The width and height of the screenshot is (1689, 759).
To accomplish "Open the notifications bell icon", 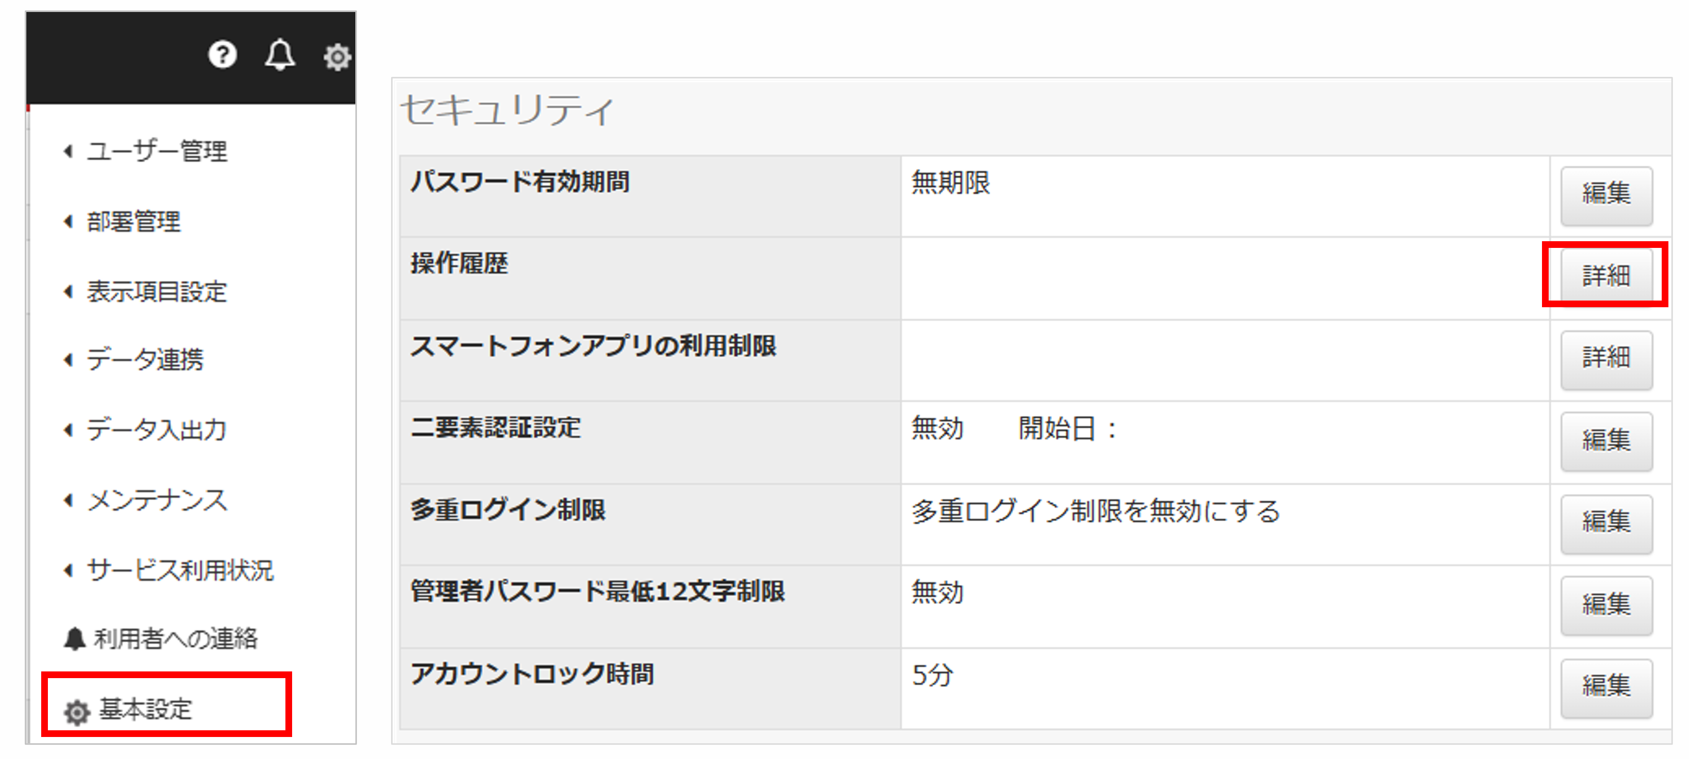I will click(280, 55).
